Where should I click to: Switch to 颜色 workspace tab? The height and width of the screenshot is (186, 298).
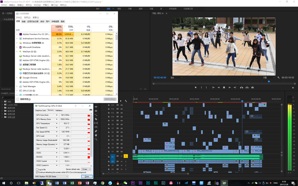pos(119,9)
